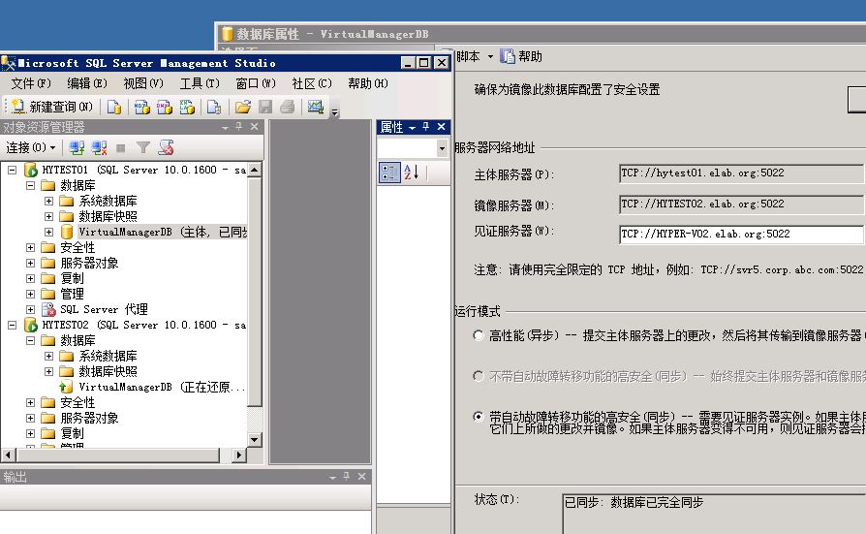Open the View (视图) menu
The width and height of the screenshot is (866, 534).
(143, 83)
